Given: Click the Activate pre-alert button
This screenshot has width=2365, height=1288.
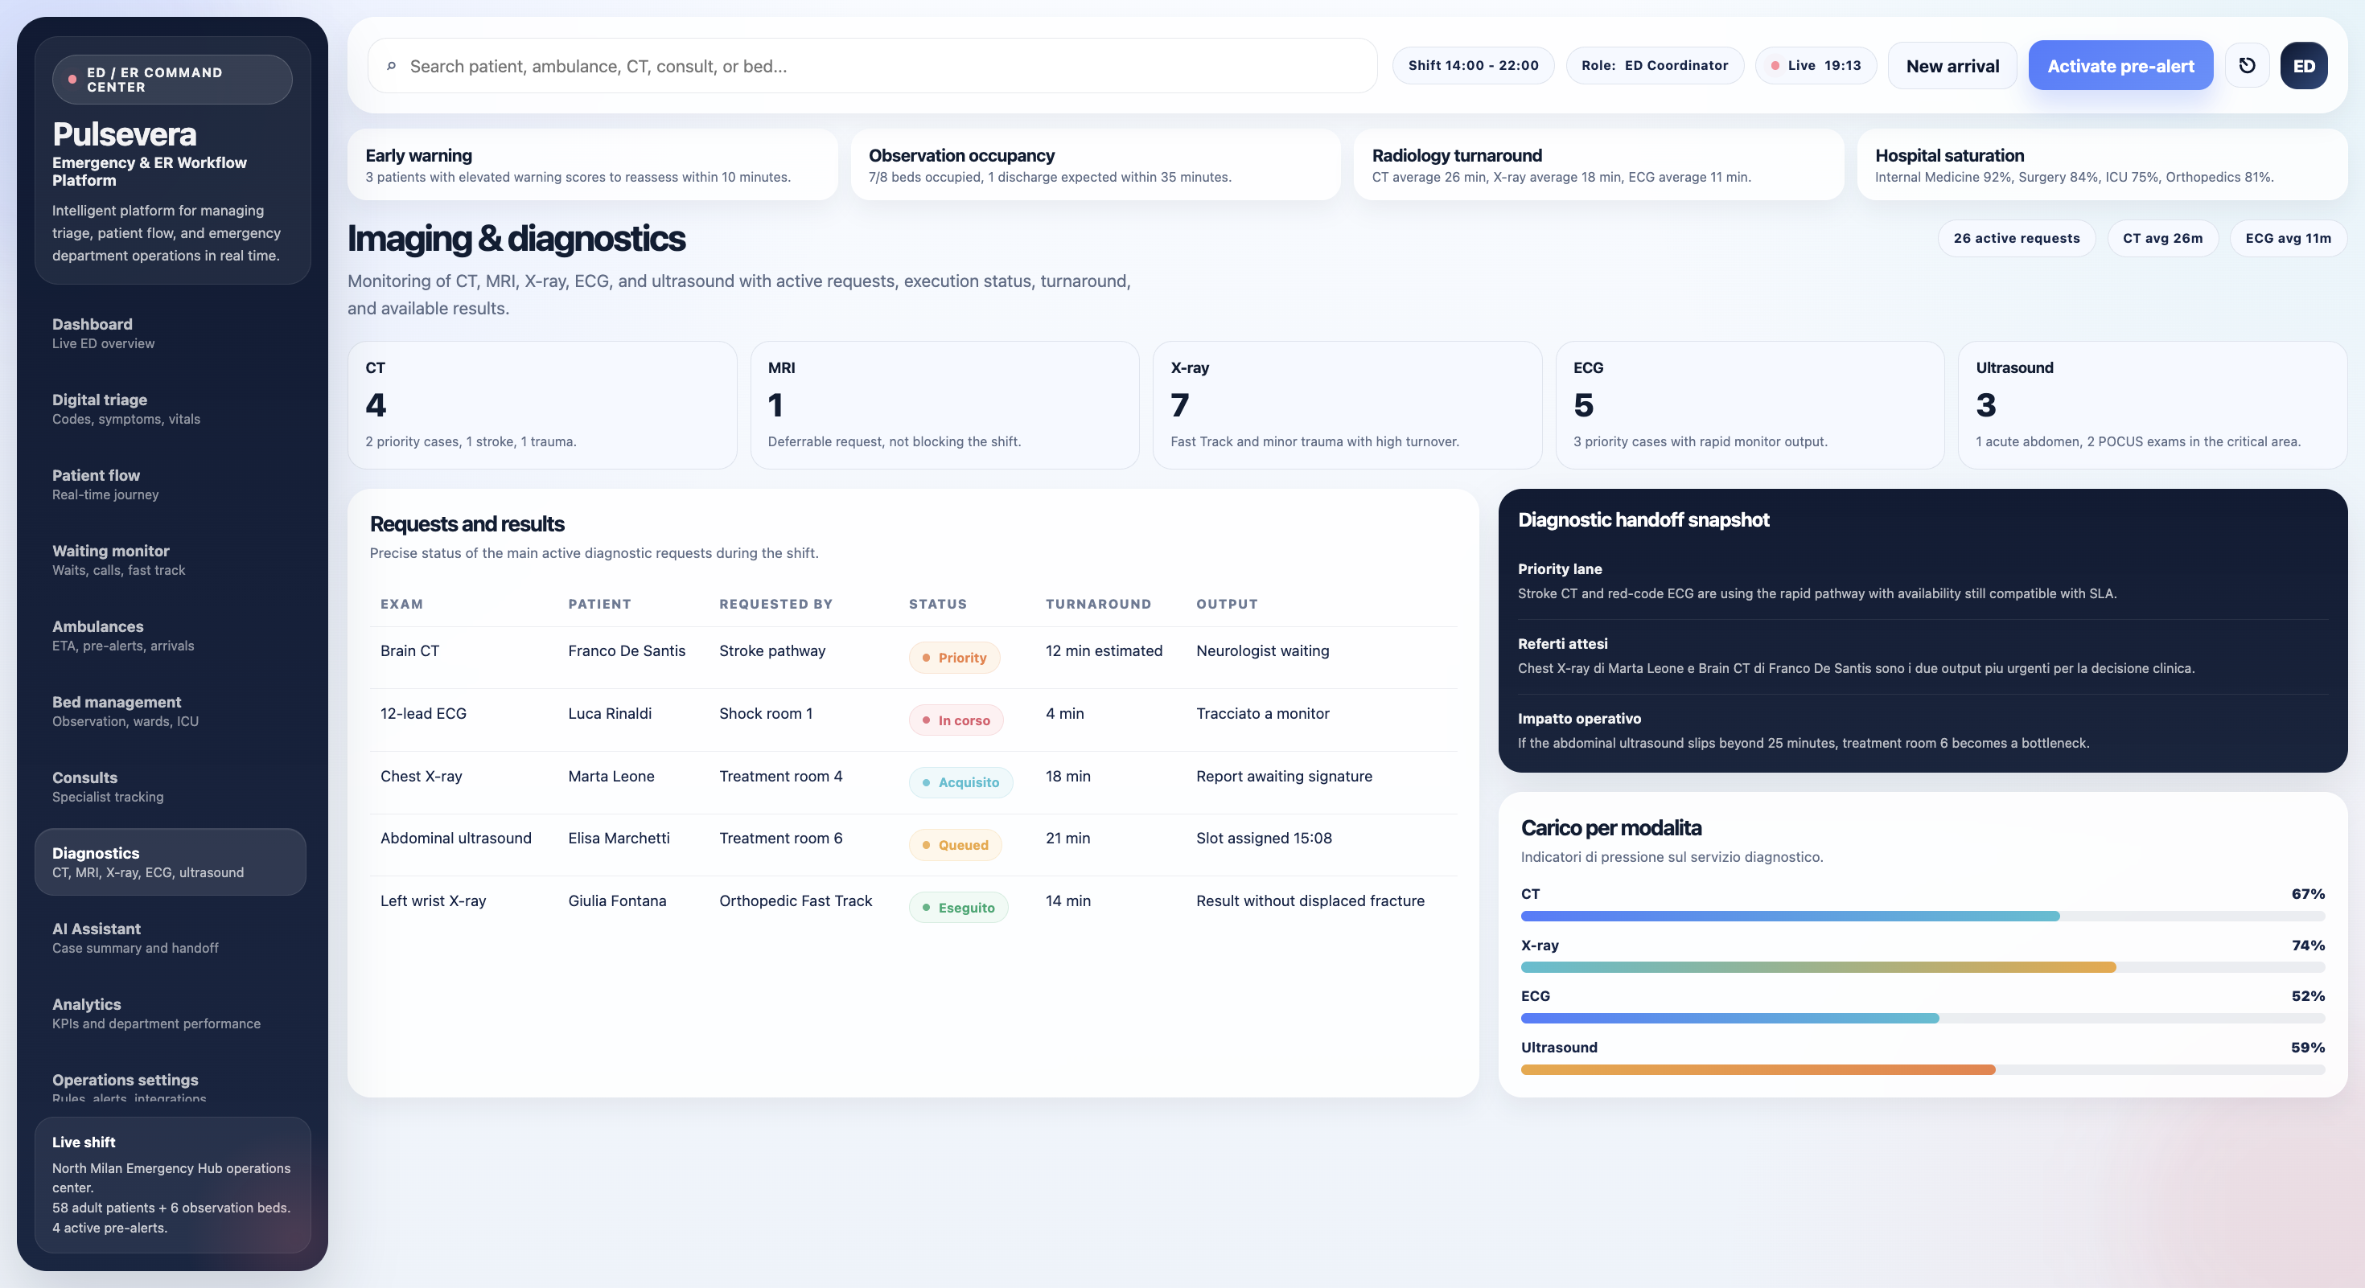Looking at the screenshot, I should tap(2120, 65).
